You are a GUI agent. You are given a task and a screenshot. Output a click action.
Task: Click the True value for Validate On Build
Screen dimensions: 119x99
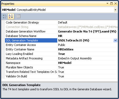[61, 76]
